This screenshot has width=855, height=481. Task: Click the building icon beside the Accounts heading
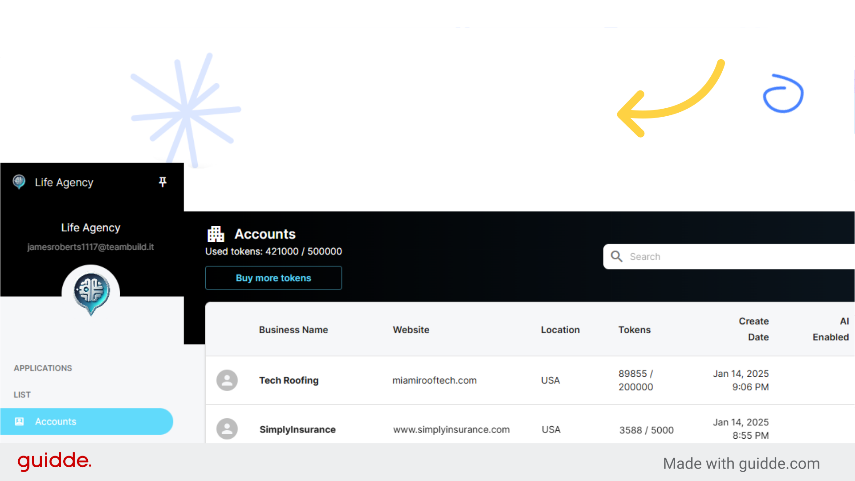216,233
